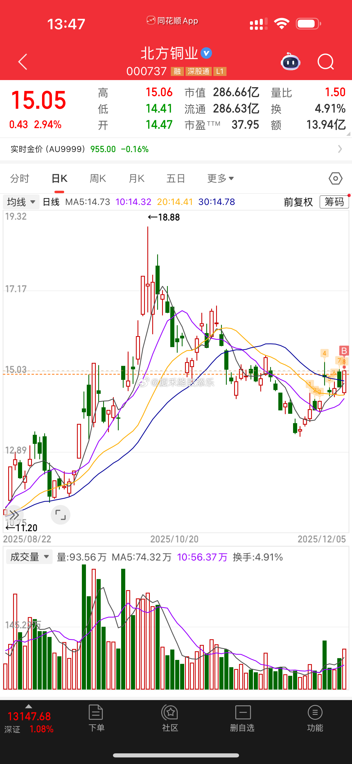
Task: Open the 更多 dropdown
Action: (220, 178)
